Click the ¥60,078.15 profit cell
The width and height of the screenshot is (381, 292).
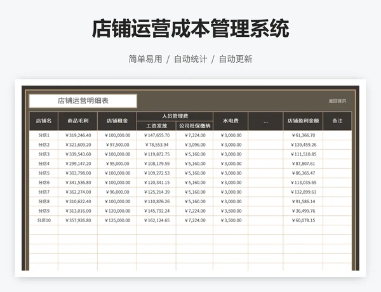[303, 220]
